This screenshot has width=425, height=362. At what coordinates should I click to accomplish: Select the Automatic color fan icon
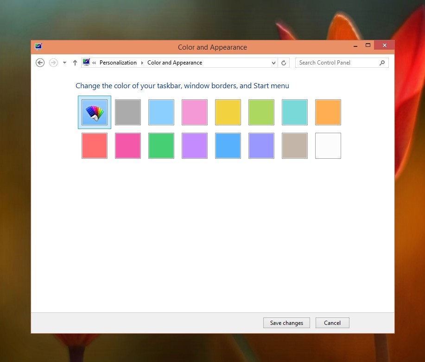[94, 112]
